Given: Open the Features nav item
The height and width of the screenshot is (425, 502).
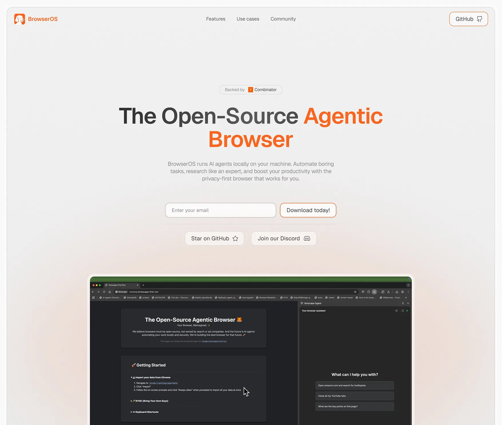Looking at the screenshot, I should tap(216, 19).
